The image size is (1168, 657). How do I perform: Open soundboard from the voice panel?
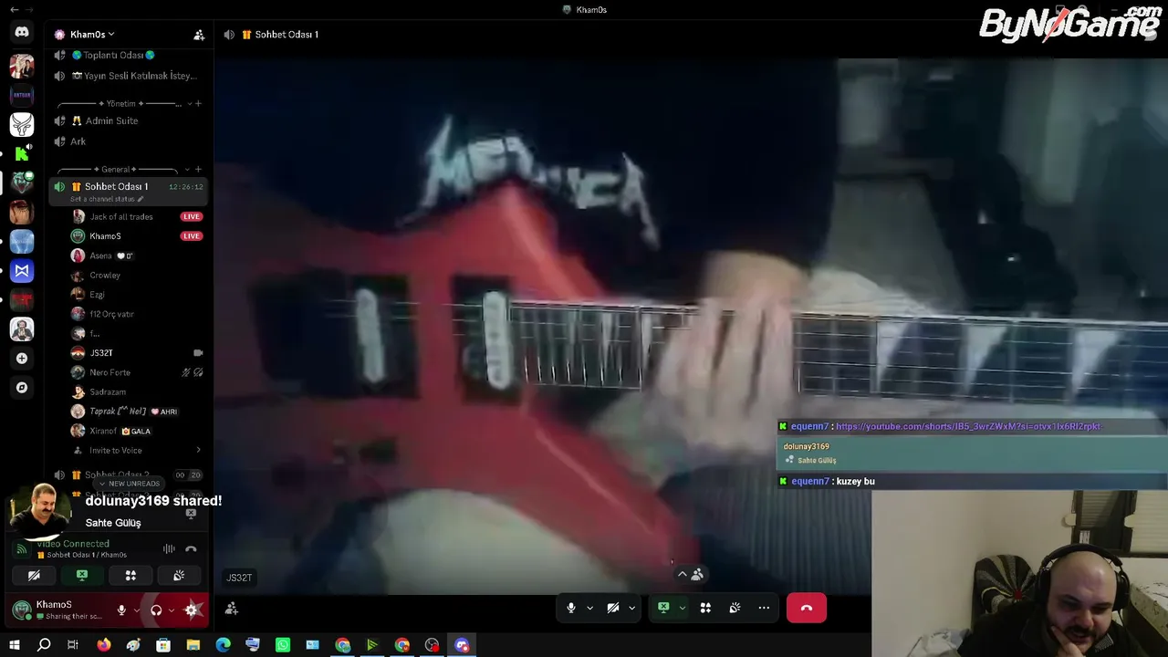(179, 576)
